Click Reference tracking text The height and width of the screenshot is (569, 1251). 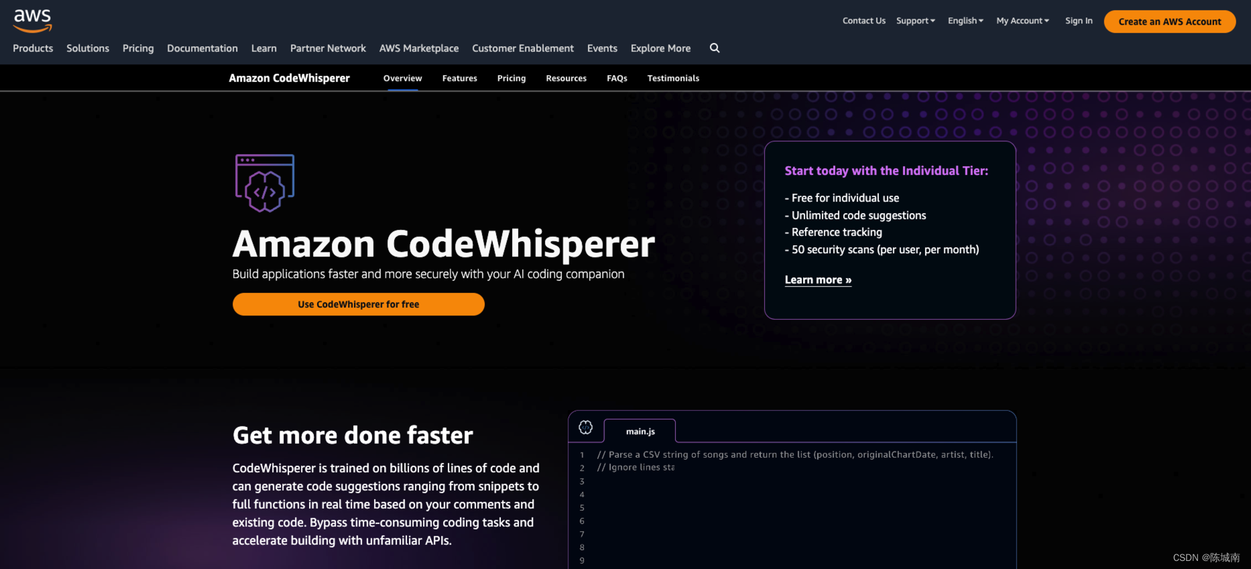coord(833,232)
